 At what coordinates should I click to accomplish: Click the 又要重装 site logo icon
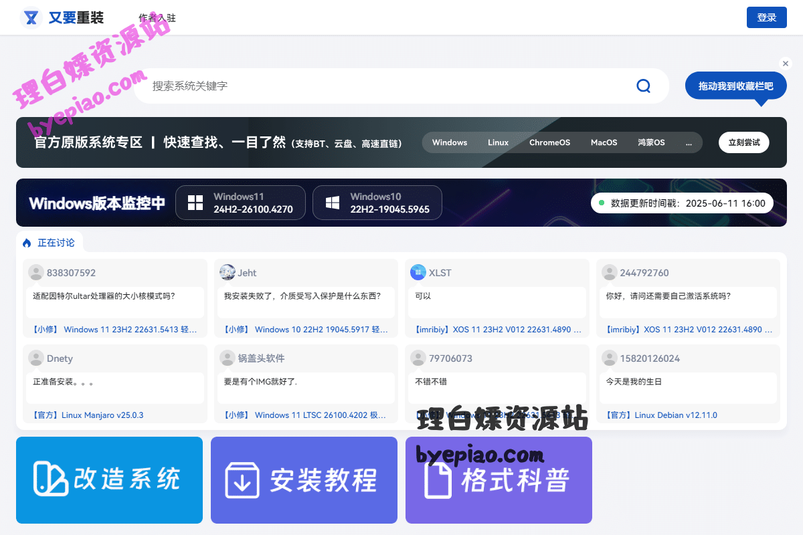tap(30, 17)
